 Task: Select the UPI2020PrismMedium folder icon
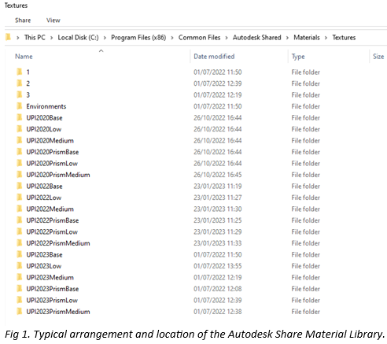(20, 175)
